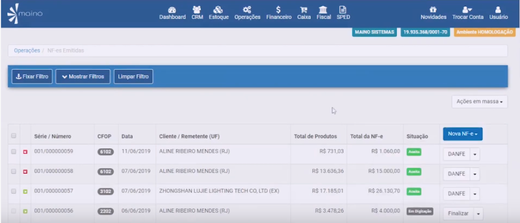Select checkbox for row 001/000000057
The width and height of the screenshot is (520, 223).
click(14, 192)
